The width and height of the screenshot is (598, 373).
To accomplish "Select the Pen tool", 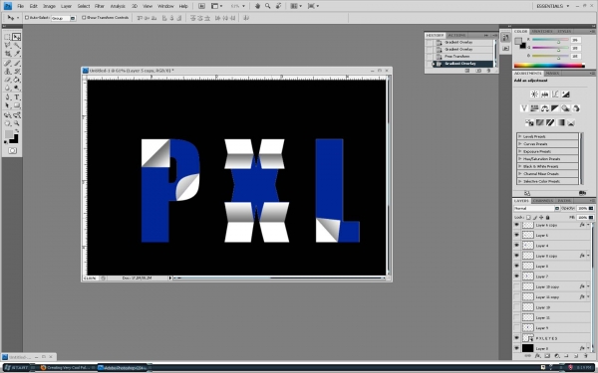I will point(7,97).
